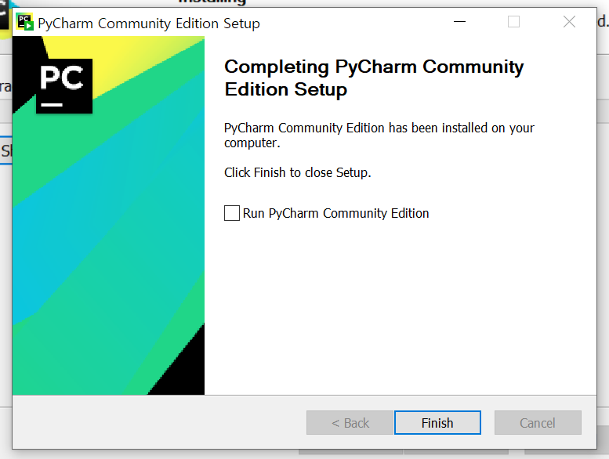609x459 pixels.
Task: Close the setup dialog with the X
Action: click(x=569, y=22)
